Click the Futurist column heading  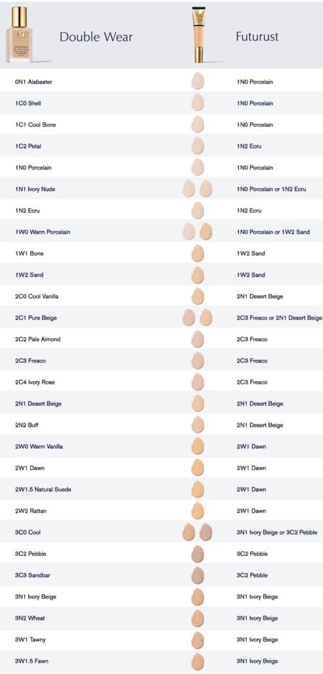click(x=257, y=37)
